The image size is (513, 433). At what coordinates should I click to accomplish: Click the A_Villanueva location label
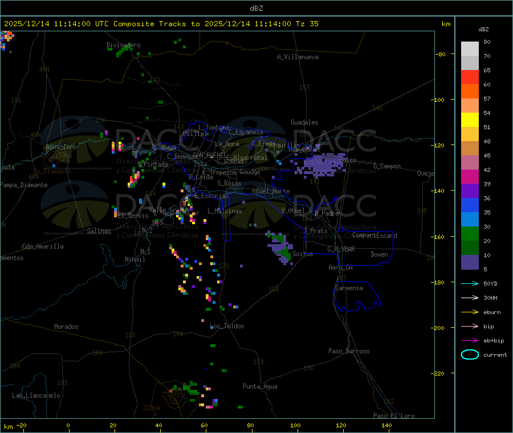[x=298, y=57]
